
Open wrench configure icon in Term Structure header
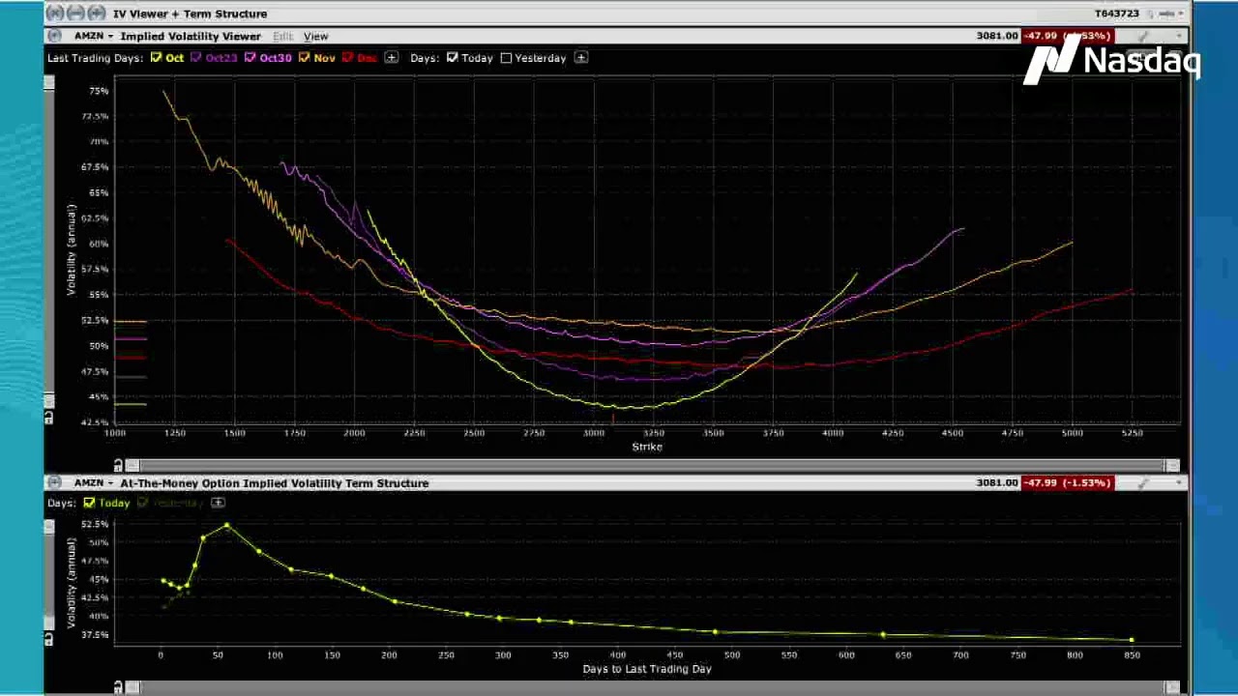1144,482
